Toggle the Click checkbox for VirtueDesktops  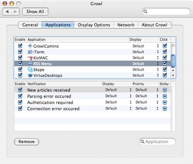pyautogui.click(x=165, y=75)
